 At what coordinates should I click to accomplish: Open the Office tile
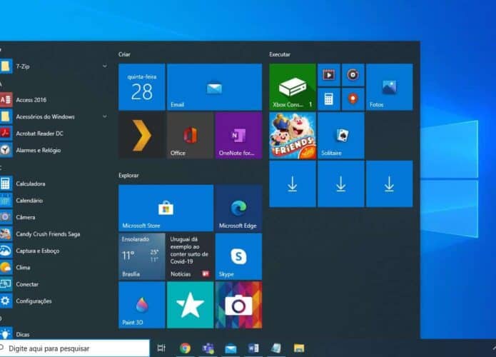coord(190,136)
